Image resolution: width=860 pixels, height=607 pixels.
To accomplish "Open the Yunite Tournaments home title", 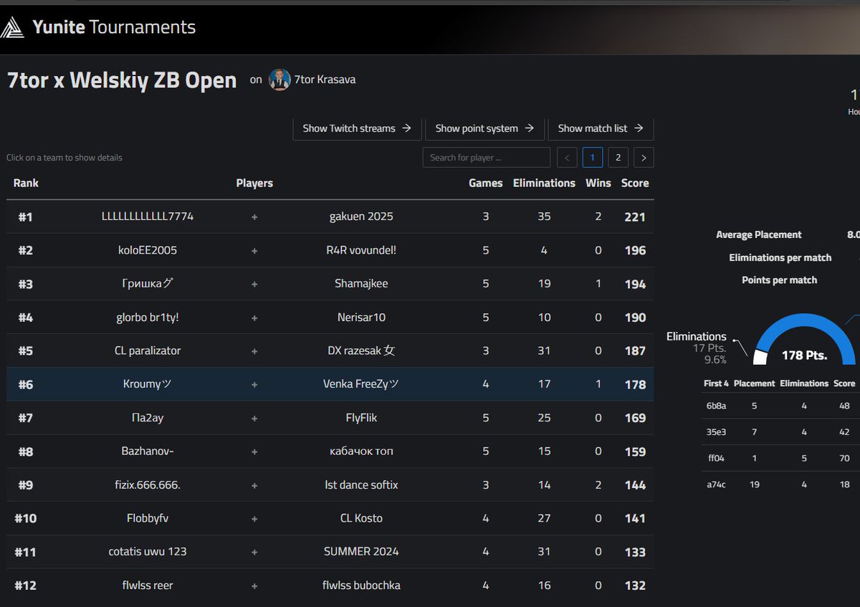I will tap(114, 27).
